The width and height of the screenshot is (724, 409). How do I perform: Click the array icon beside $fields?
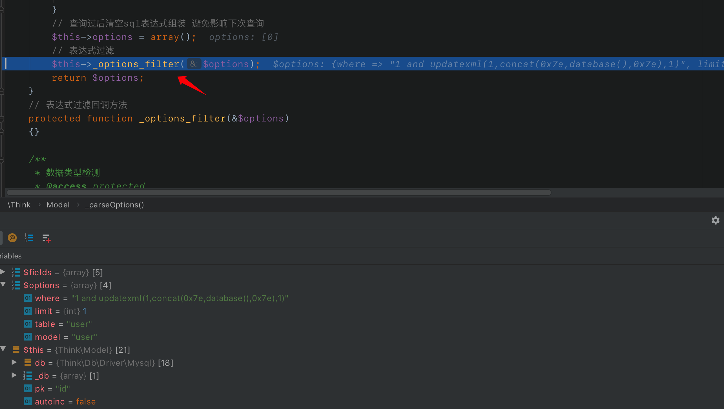[x=16, y=272]
